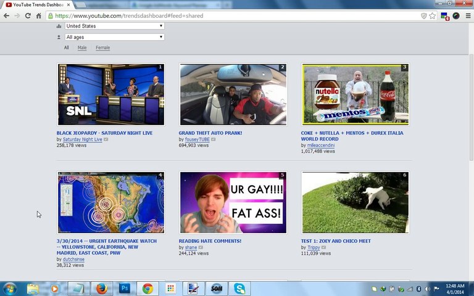The width and height of the screenshot is (474, 296).
Task: Filter trends by Male
Action: [x=82, y=47]
